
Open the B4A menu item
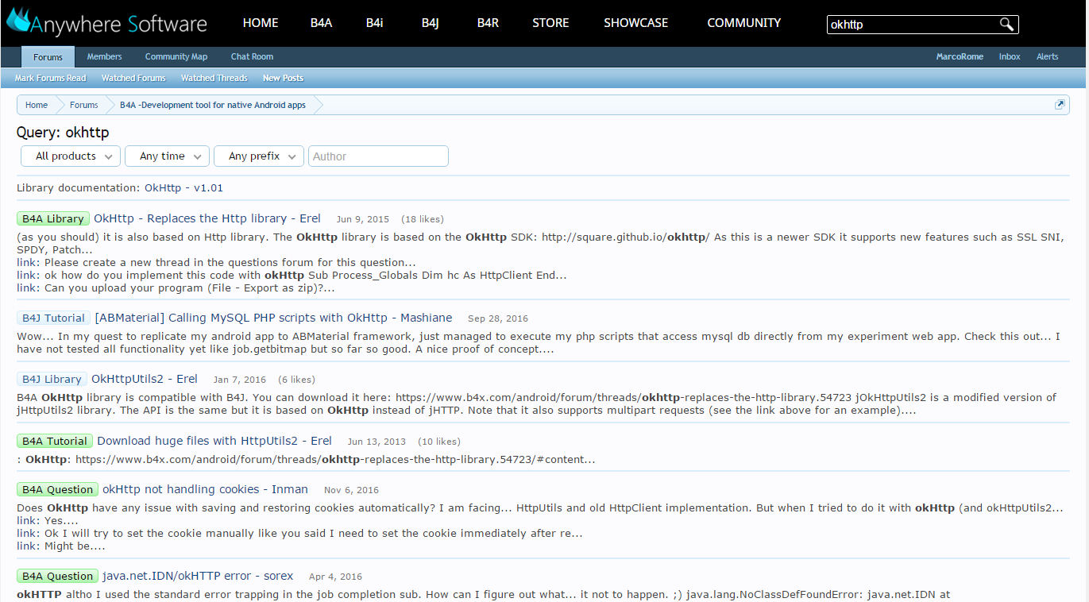pos(322,23)
